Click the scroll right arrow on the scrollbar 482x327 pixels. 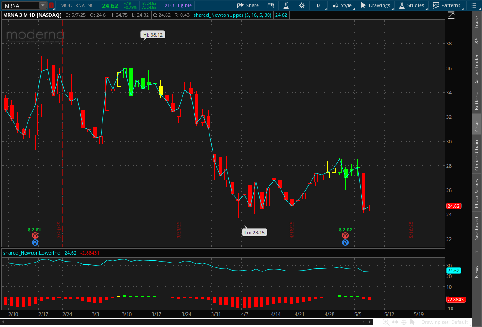pos(370,322)
